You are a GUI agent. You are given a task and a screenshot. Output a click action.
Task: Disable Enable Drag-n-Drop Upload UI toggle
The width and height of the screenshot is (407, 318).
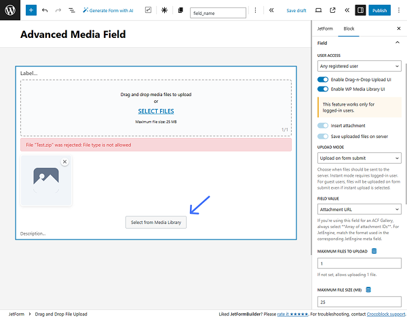point(323,80)
